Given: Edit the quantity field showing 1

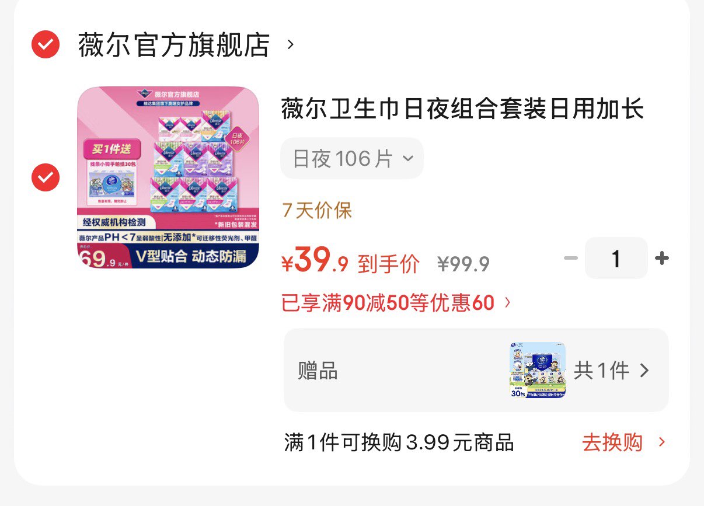Looking at the screenshot, I should [x=616, y=258].
